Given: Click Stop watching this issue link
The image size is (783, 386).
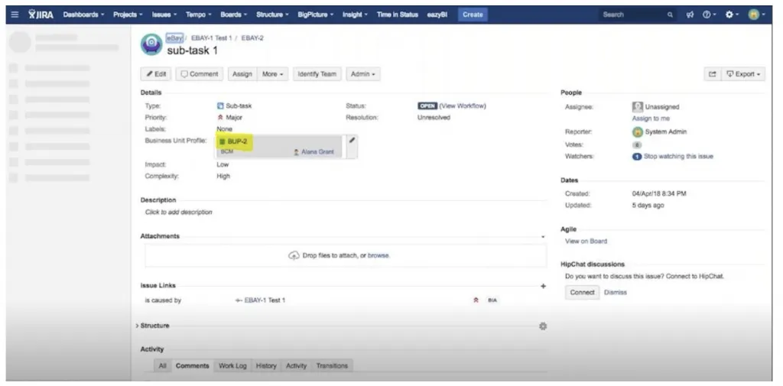Looking at the screenshot, I should pos(678,156).
